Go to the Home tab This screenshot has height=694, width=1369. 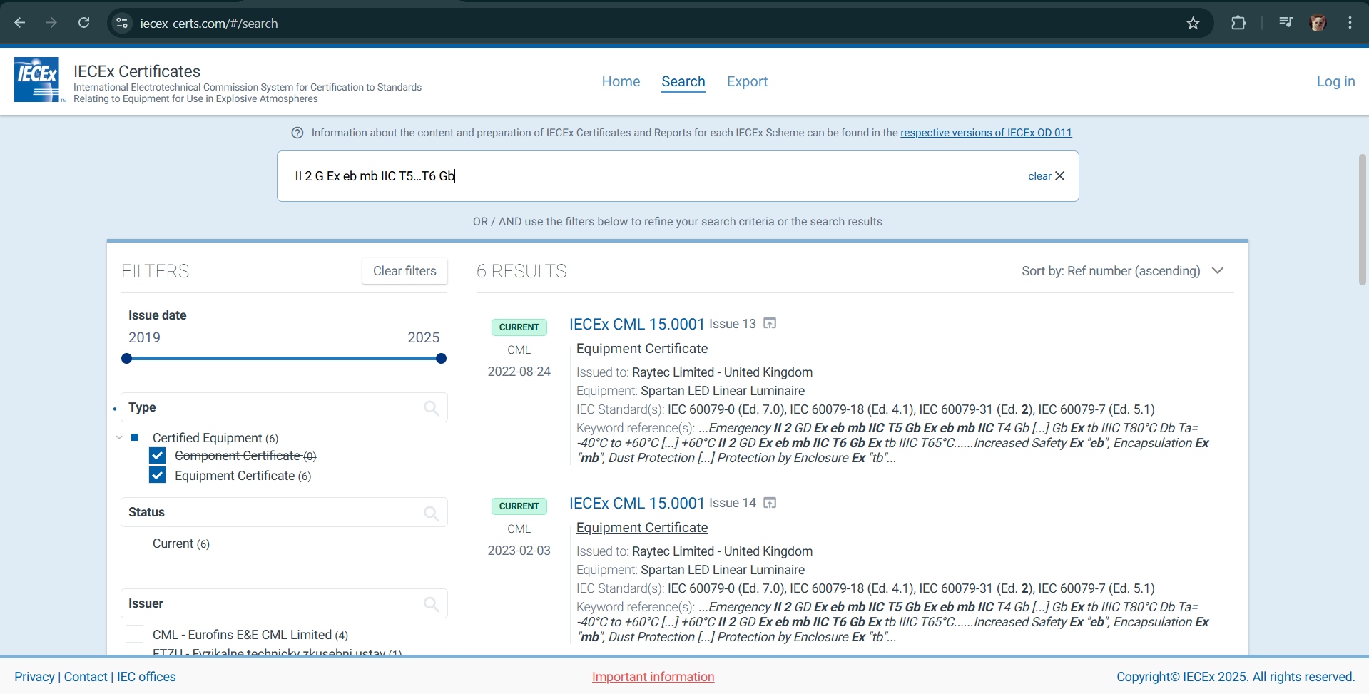click(x=621, y=81)
